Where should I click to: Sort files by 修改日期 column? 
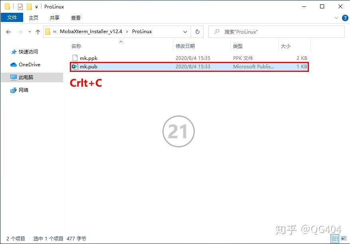point(185,46)
